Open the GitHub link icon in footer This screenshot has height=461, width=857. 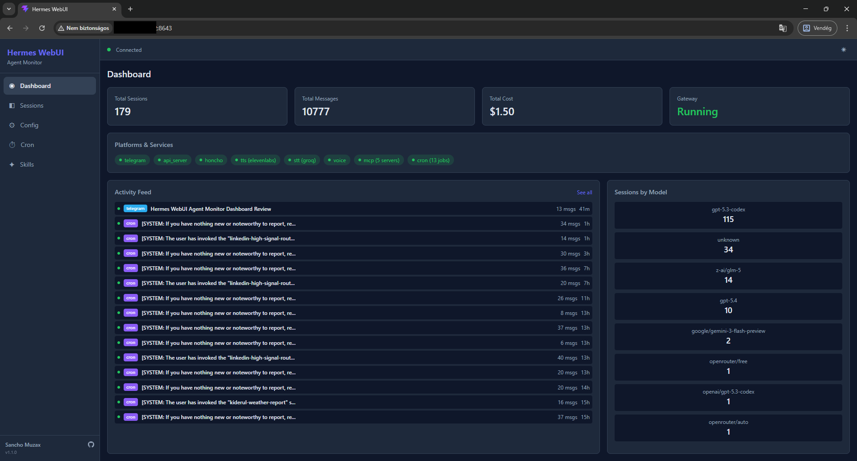coord(91,444)
